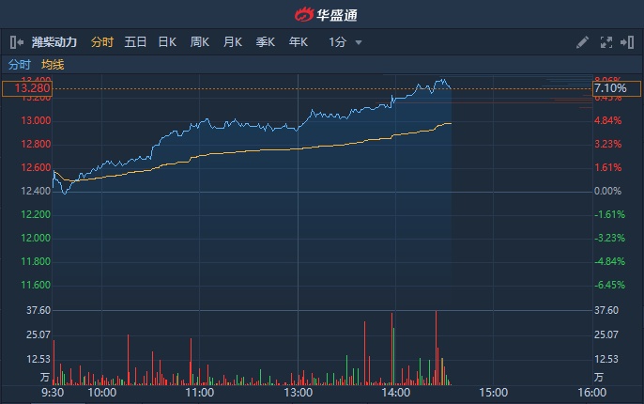Image resolution: width=644 pixels, height=404 pixels.
Task: Switch to the 五日 tab
Action: 136,42
